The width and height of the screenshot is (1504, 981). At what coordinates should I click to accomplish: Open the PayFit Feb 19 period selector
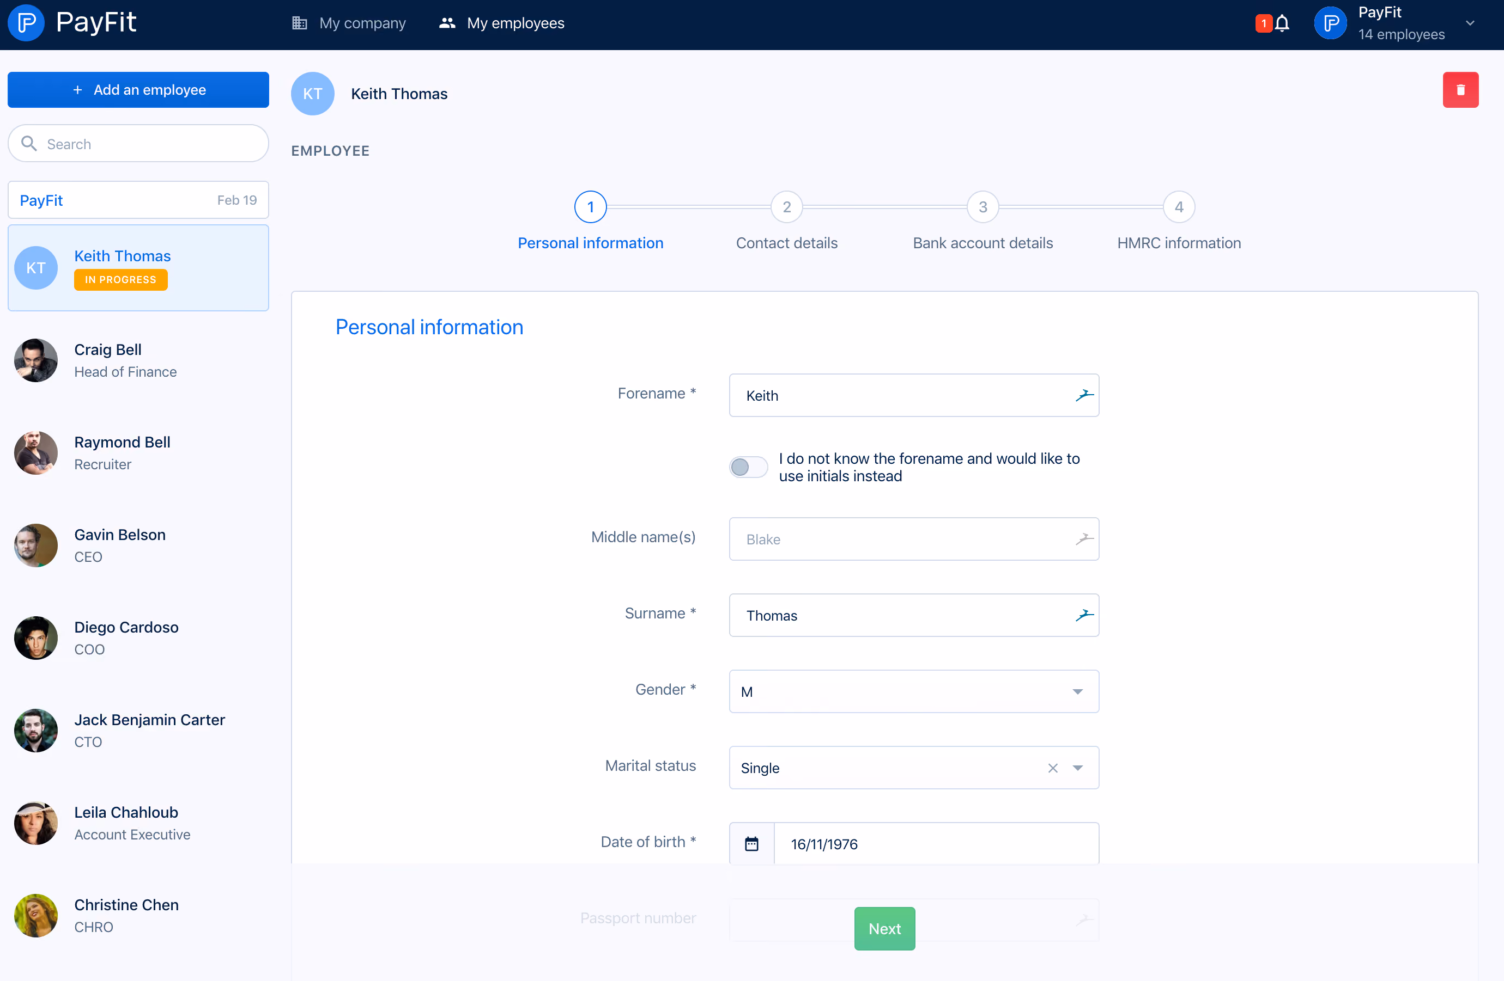point(138,200)
